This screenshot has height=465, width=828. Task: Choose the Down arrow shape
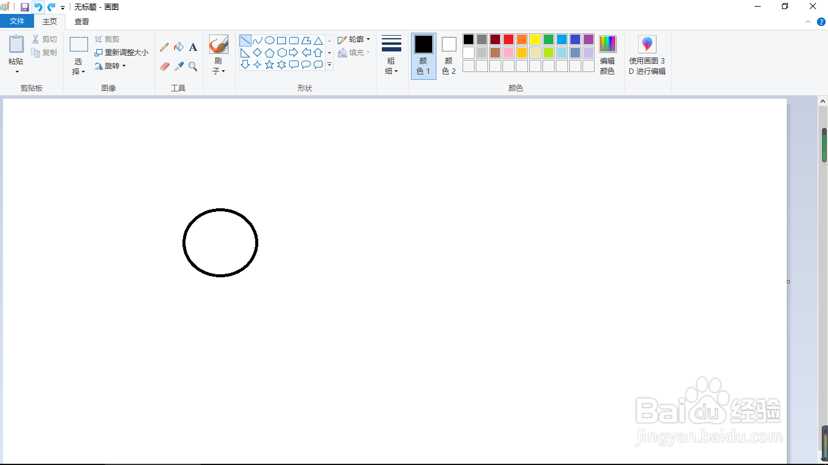(245, 64)
